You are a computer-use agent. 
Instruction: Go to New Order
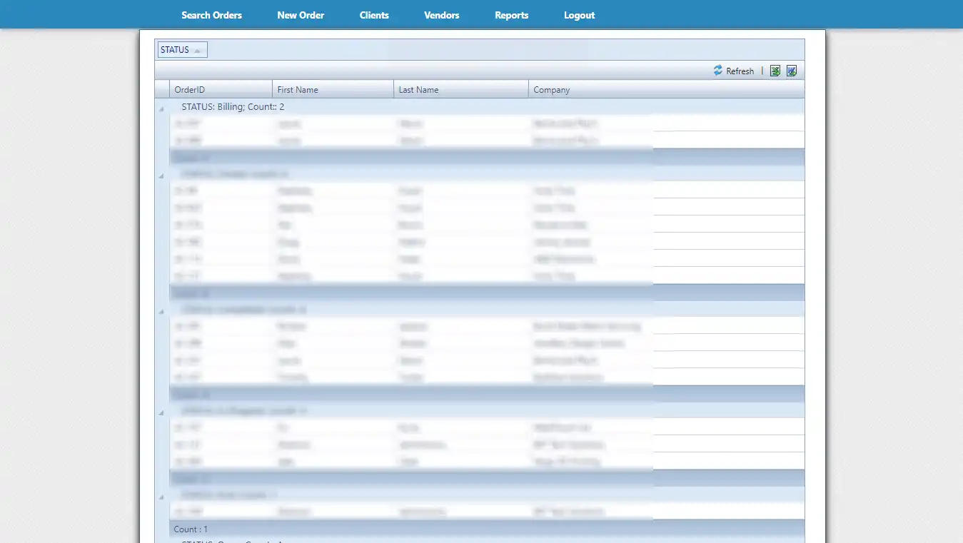pyautogui.click(x=301, y=15)
